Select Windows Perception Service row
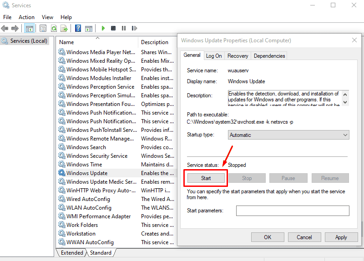This screenshot has height=261, width=364. pyautogui.click(x=116, y=86)
